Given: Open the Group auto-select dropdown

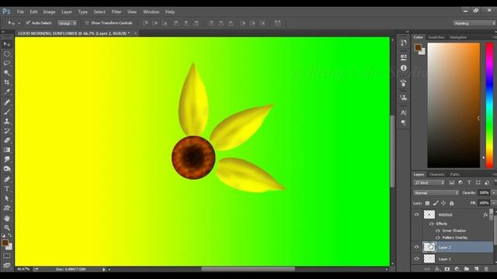Looking at the screenshot, I should [x=67, y=23].
